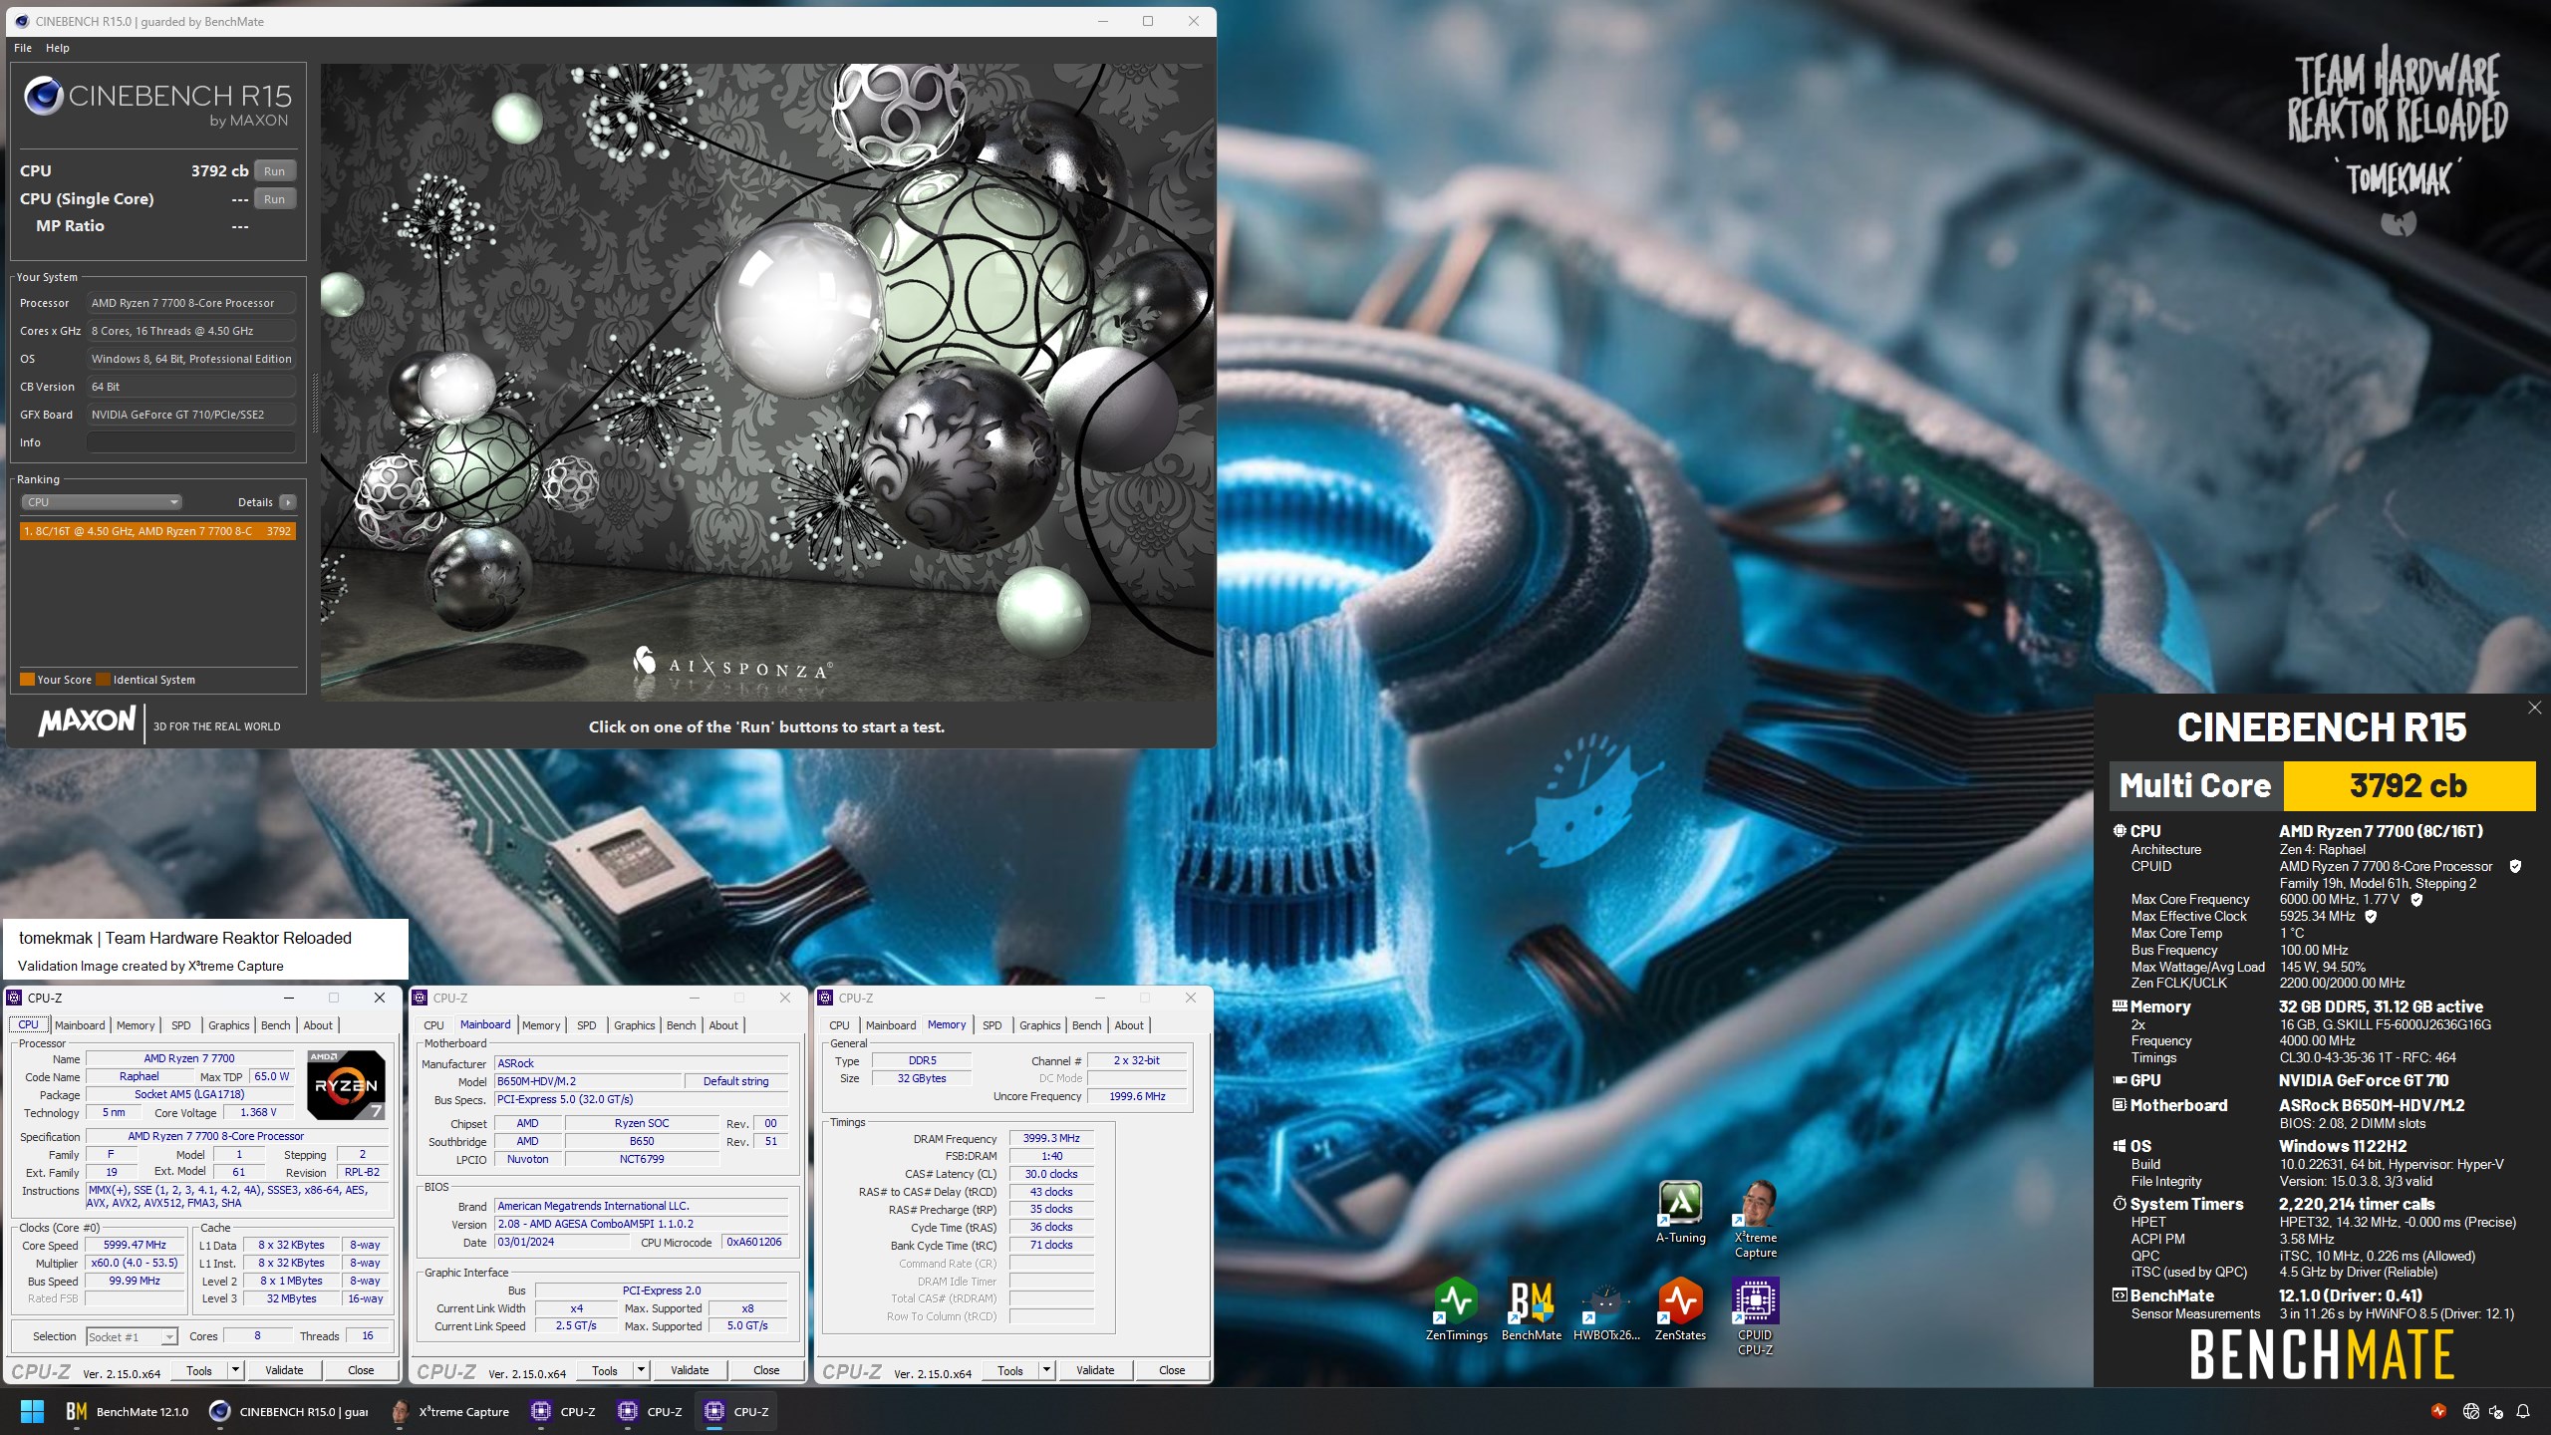Run the CPU (Single Core) test
This screenshot has width=2551, height=1435.
tap(274, 199)
